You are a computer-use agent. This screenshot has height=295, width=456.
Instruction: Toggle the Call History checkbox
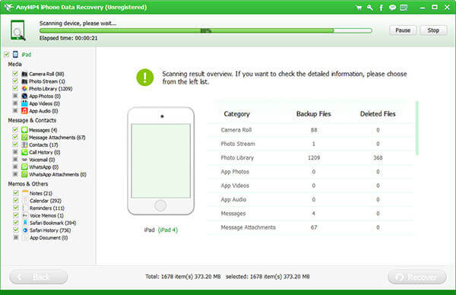click(x=15, y=152)
